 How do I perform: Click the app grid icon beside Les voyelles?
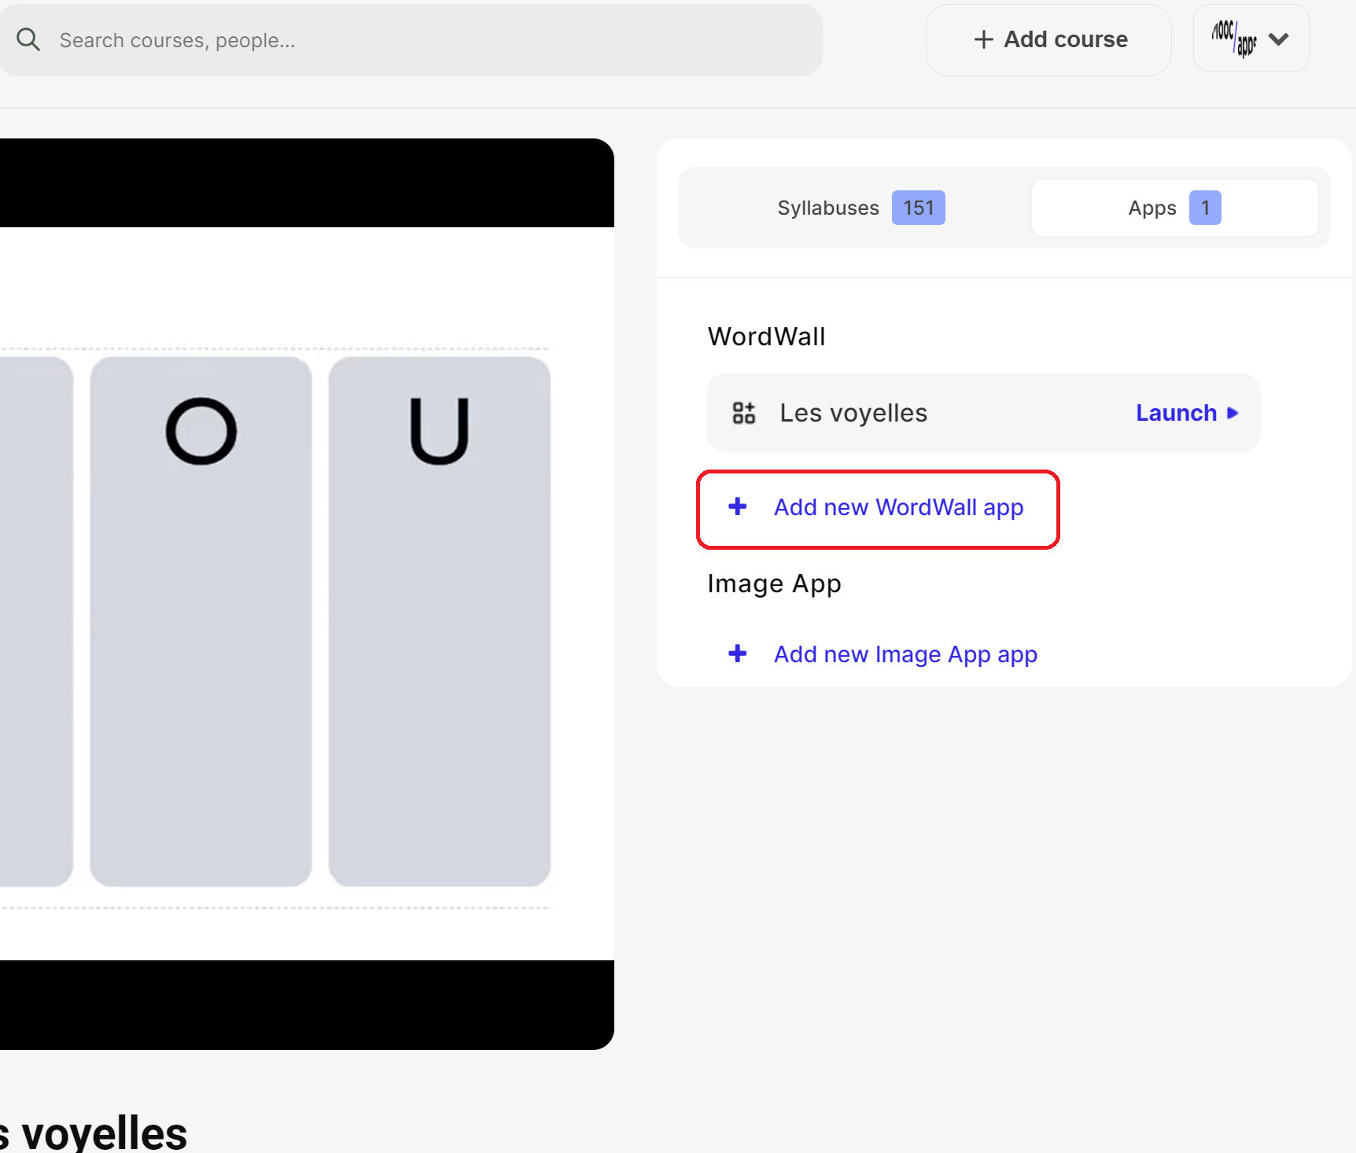tap(744, 413)
